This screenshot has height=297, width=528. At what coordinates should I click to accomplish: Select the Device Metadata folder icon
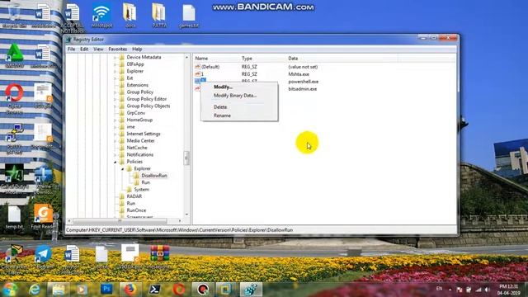pos(122,57)
